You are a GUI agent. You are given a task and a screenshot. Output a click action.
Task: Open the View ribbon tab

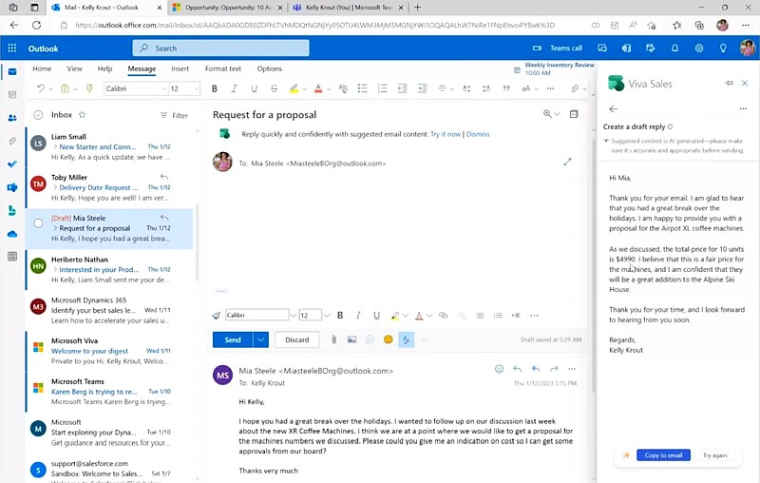point(74,68)
